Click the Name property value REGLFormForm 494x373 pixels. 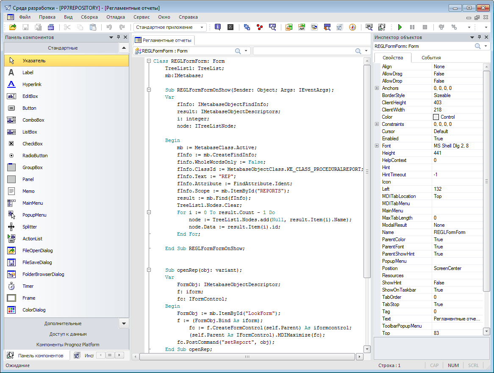(449, 232)
